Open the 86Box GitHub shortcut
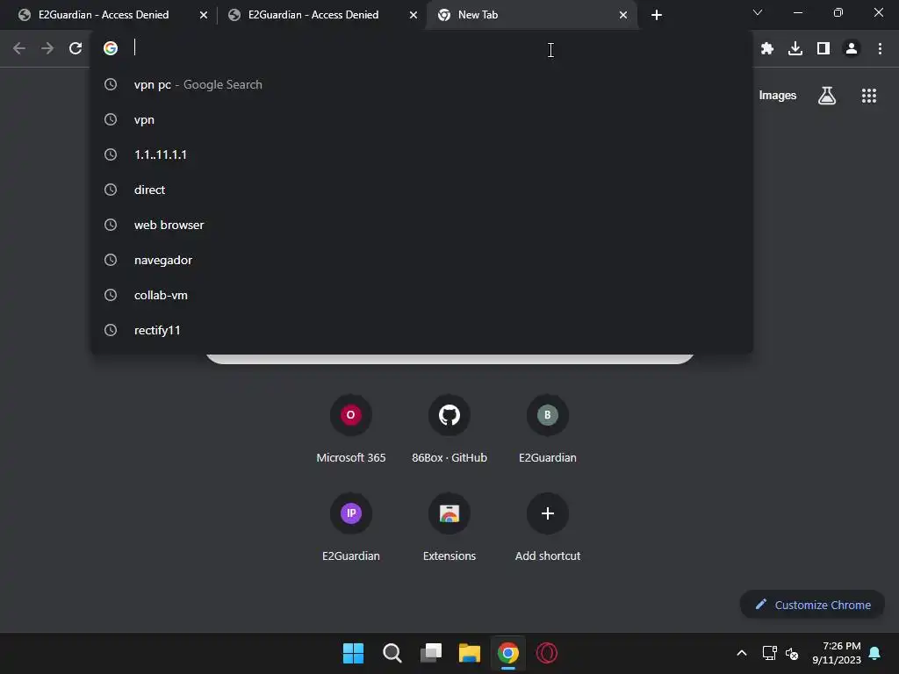The width and height of the screenshot is (899, 674). (x=449, y=428)
